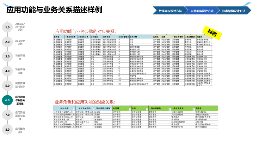Click the heading 应用功能与业务步骤的对应关系
Viewport: 253px width, 142px height.
pos(85,31)
